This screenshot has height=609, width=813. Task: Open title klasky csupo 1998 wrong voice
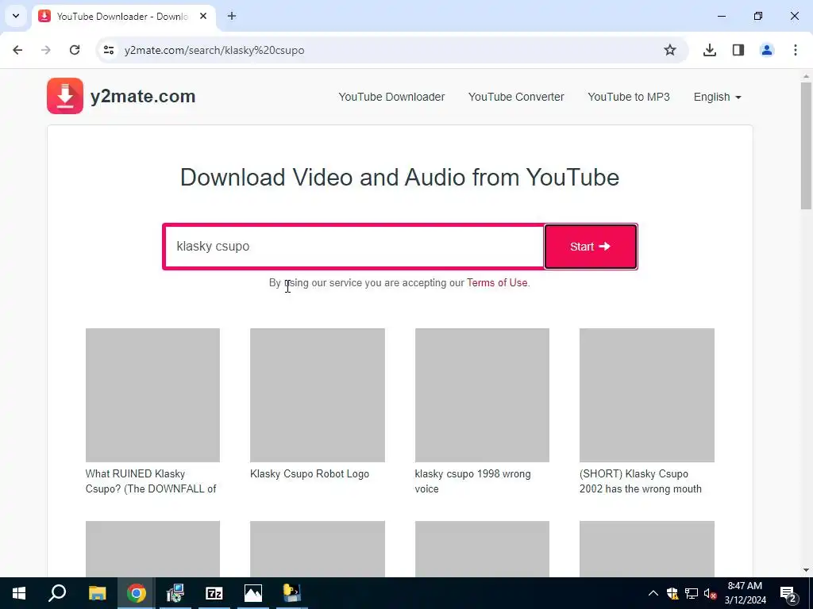point(472,481)
